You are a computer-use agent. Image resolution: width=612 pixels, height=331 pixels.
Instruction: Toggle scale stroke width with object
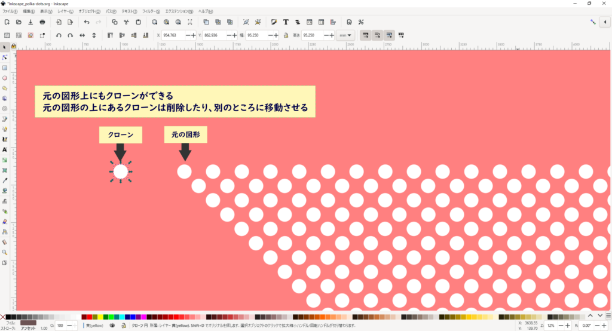click(365, 35)
